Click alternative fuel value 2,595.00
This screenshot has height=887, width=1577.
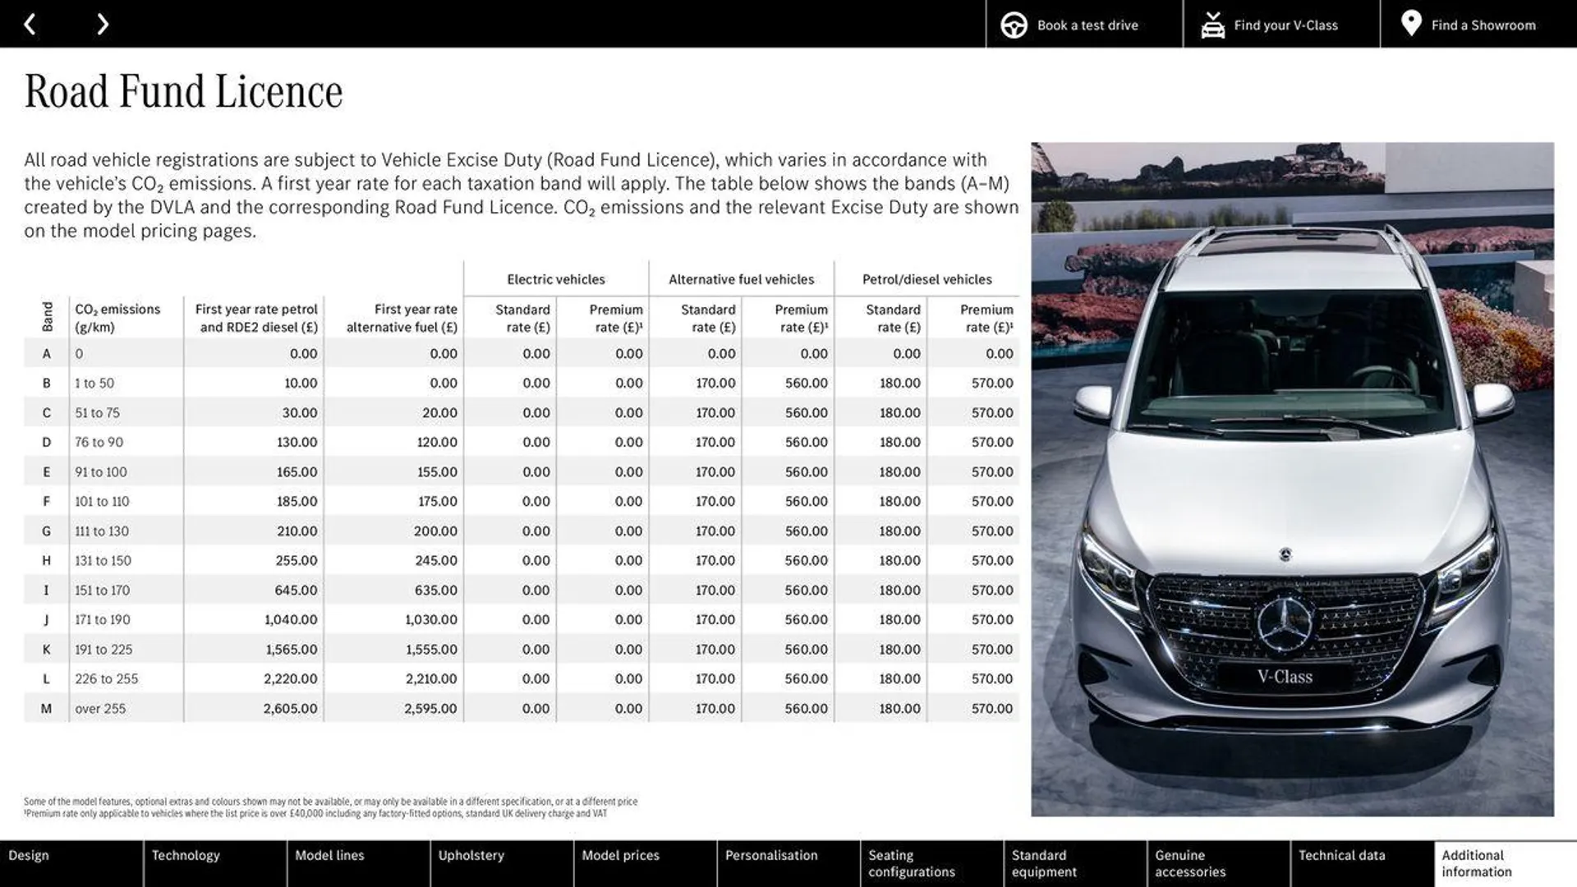point(430,708)
